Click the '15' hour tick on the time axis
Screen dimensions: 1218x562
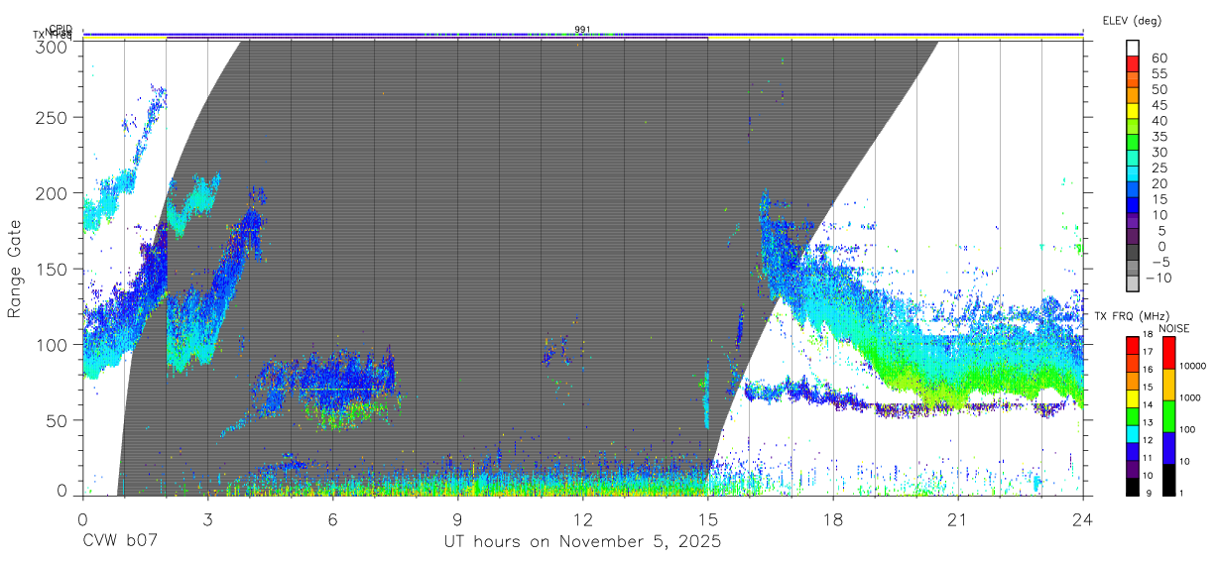pyautogui.click(x=707, y=518)
